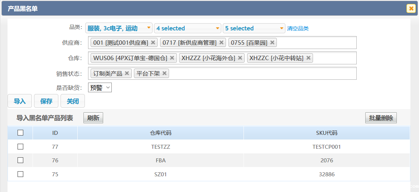The image size is (419, 192).
Task: Open the 服装, 3c电子, 运动 category dropdown
Action: [x=119, y=28]
